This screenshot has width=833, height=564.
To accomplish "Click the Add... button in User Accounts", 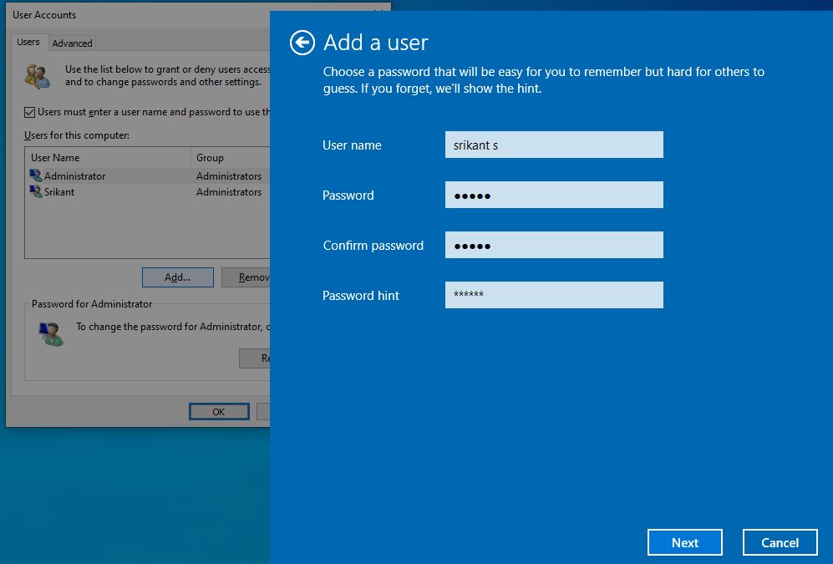I will [177, 277].
